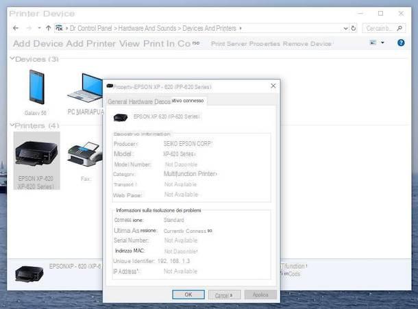Click Standard connection value
This screenshot has height=309, width=418.
pyautogui.click(x=174, y=220)
